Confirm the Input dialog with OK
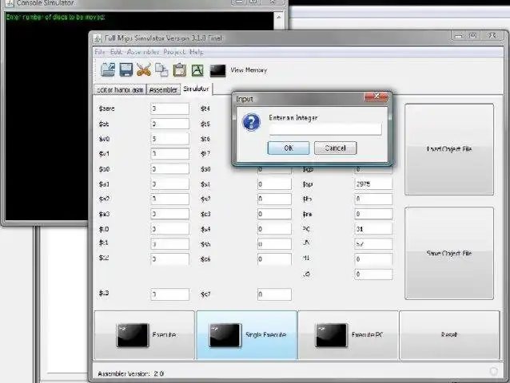The height and width of the screenshot is (383, 510). pyautogui.click(x=289, y=148)
